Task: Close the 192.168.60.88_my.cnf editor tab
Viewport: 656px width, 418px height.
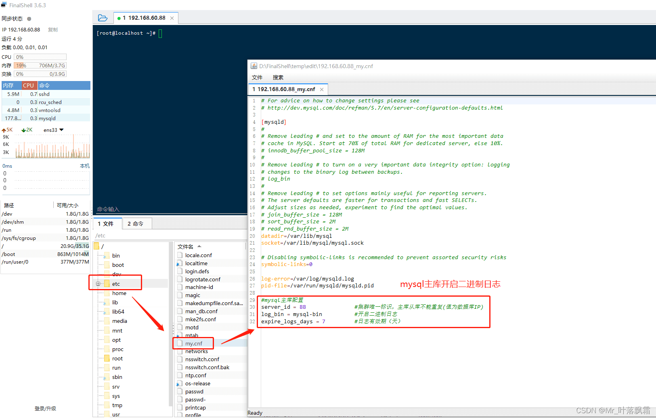Action: click(322, 89)
